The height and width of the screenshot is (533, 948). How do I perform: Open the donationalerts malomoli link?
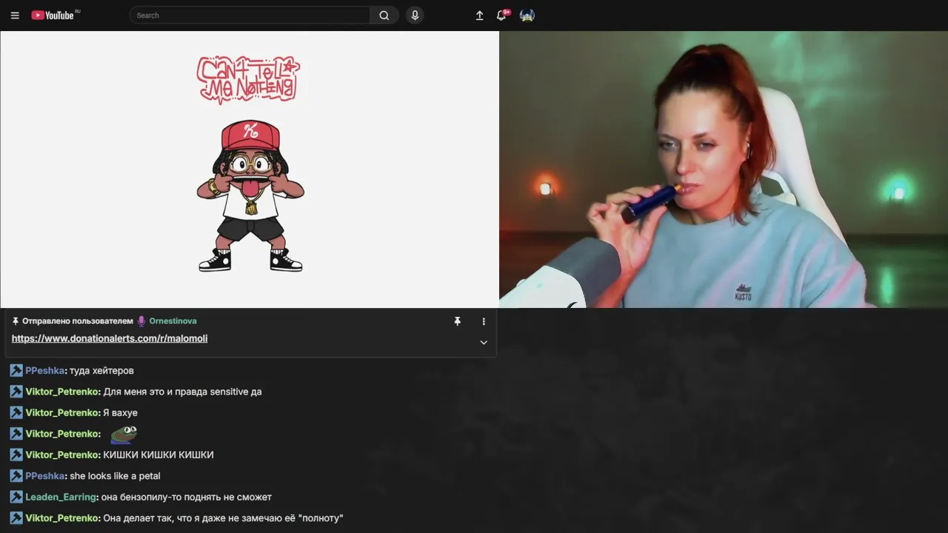(x=110, y=338)
